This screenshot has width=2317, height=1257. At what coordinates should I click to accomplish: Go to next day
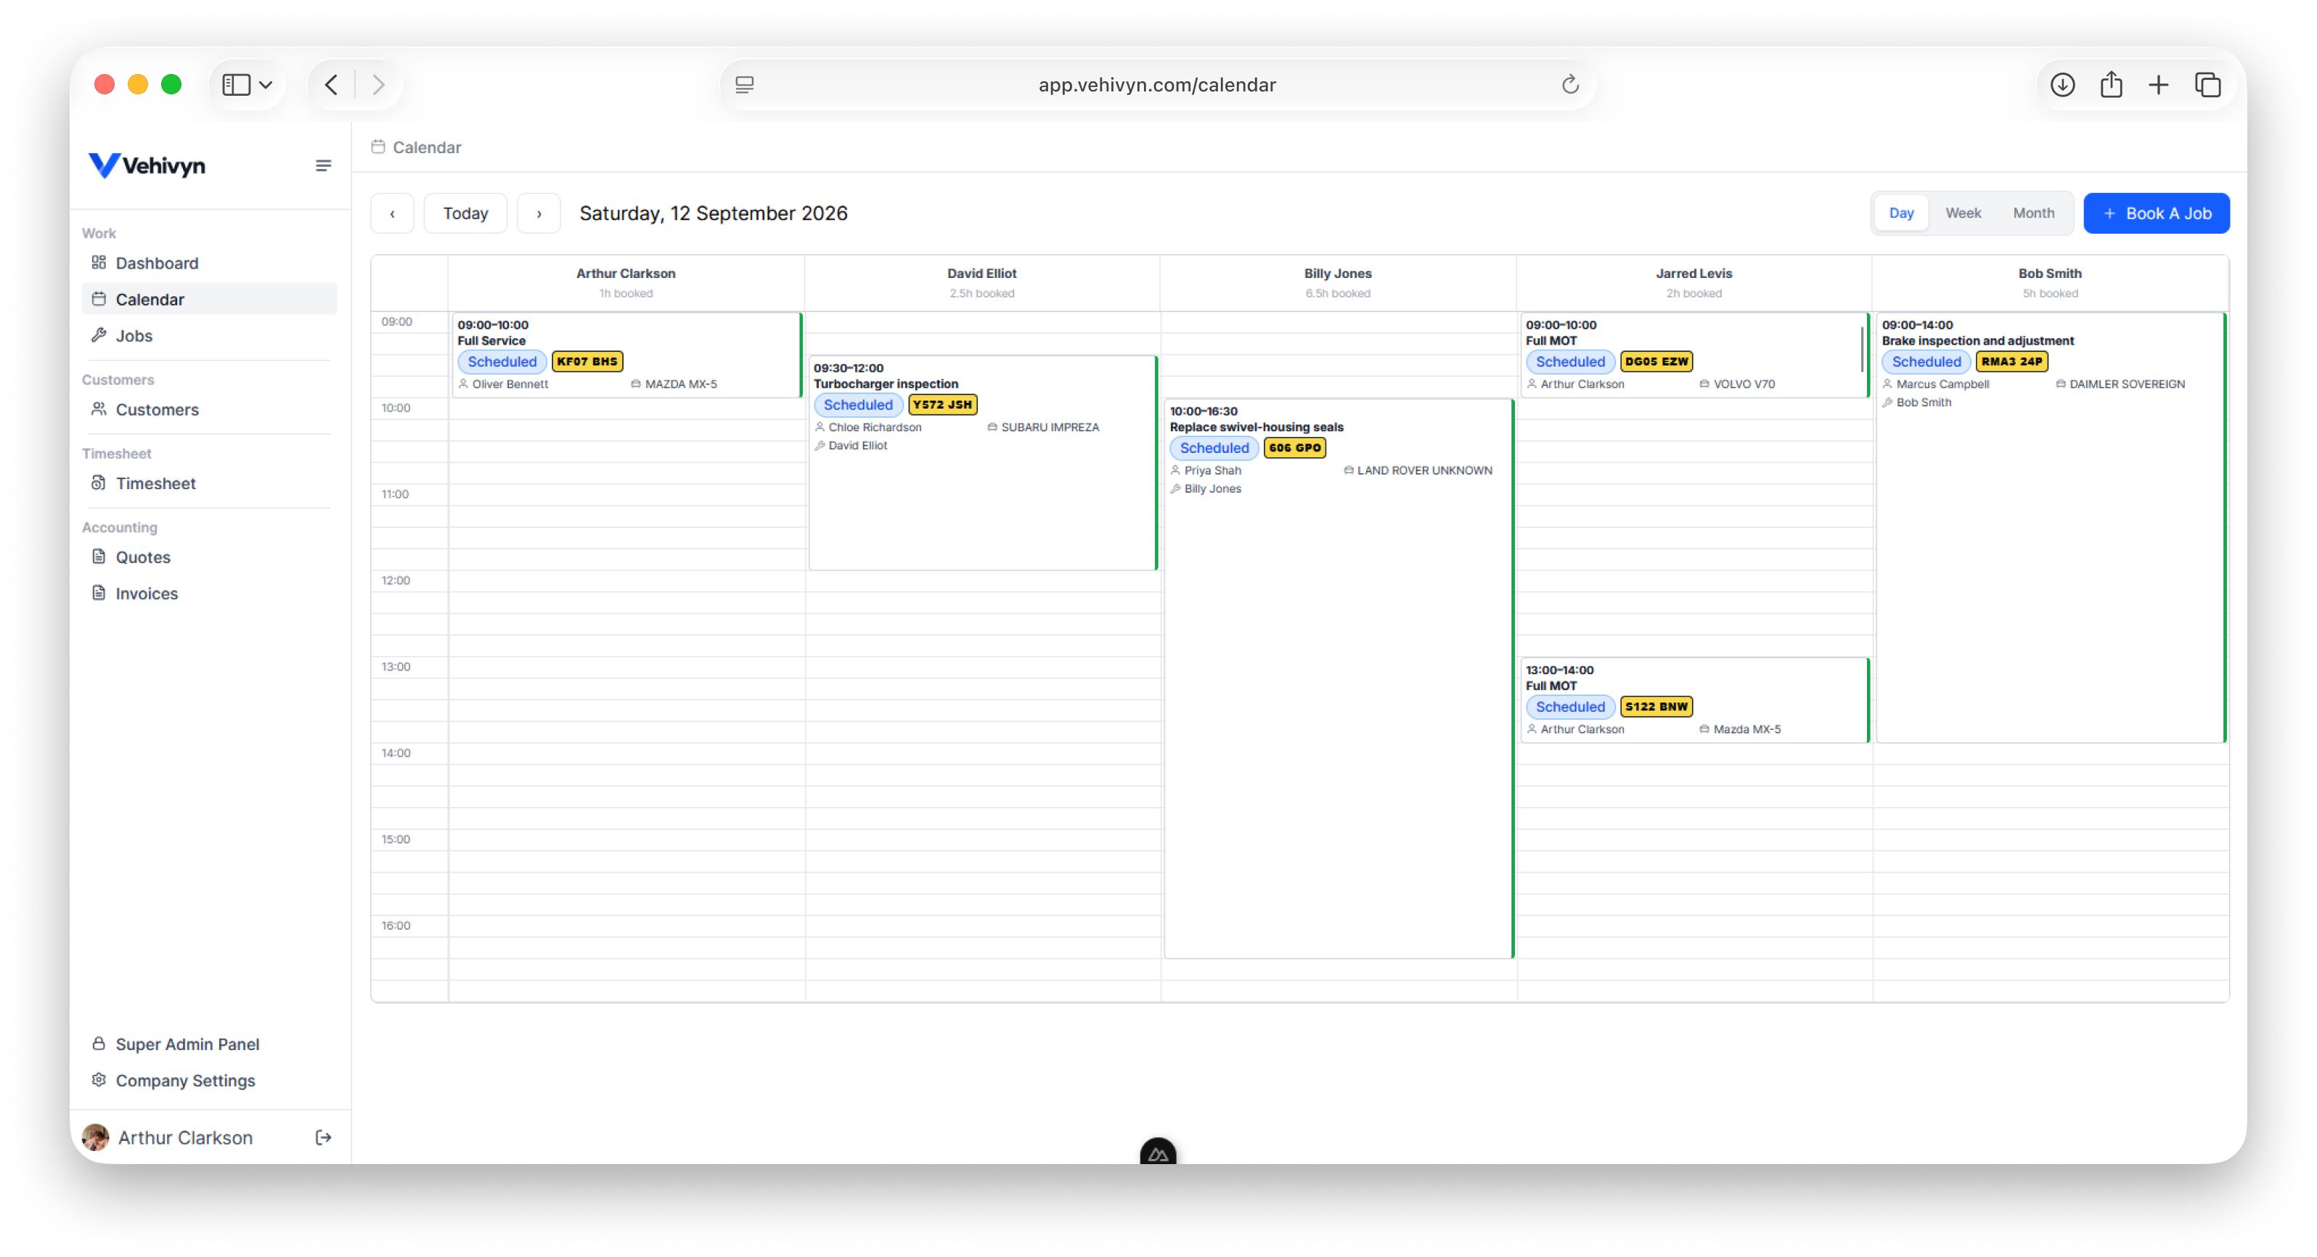(539, 213)
